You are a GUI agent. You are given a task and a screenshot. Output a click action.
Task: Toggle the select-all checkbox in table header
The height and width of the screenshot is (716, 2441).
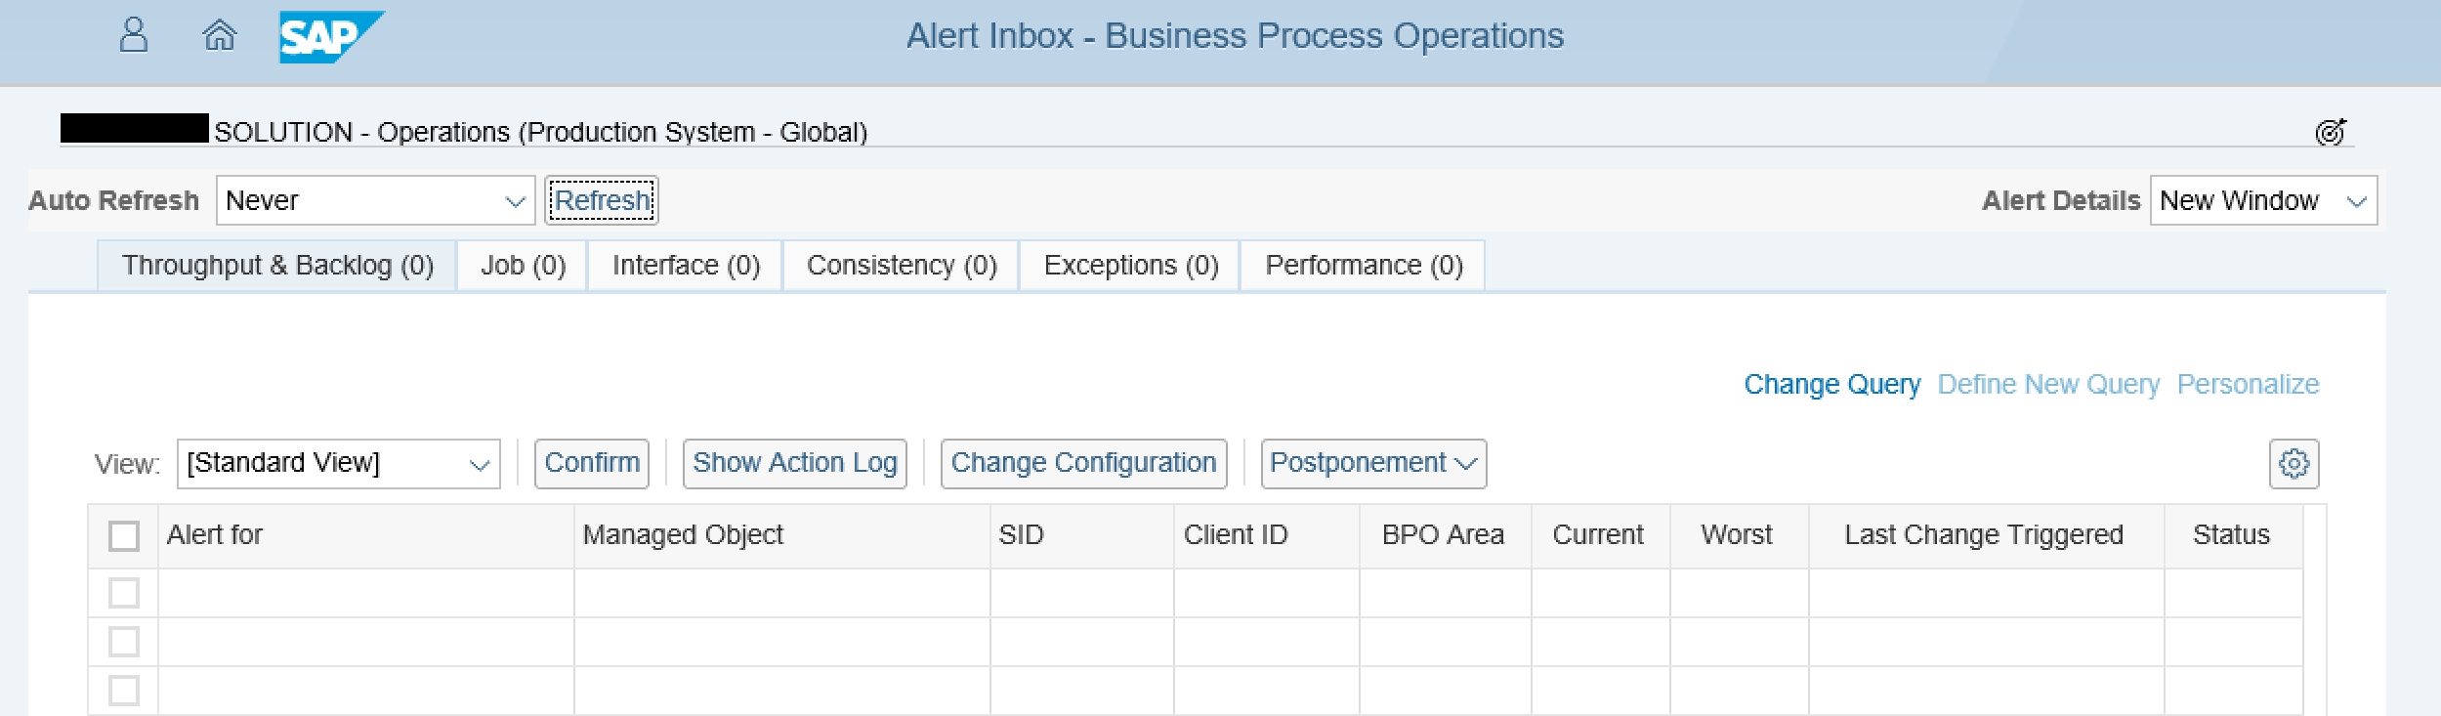124,535
